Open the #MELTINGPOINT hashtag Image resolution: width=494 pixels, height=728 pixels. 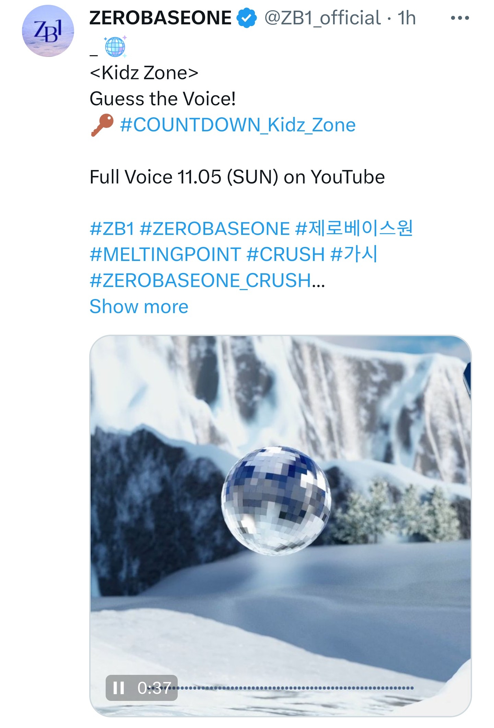165,254
